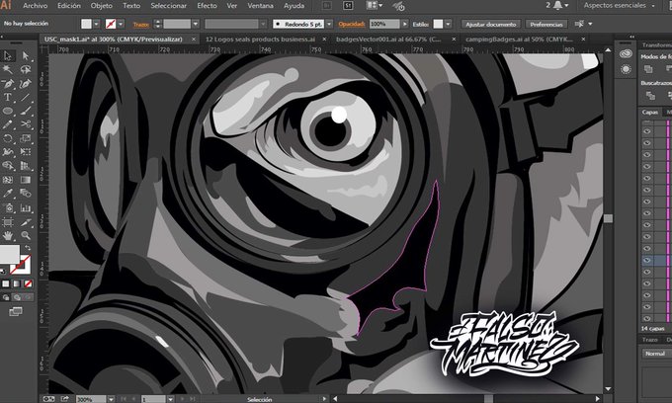Select the Zoom magnifier tool
Image resolution: width=672 pixels, height=403 pixels.
coord(26,235)
